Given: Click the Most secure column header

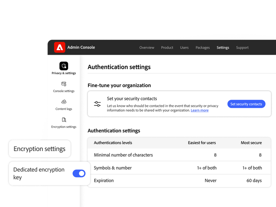Looking at the screenshot, I should coord(251,143).
